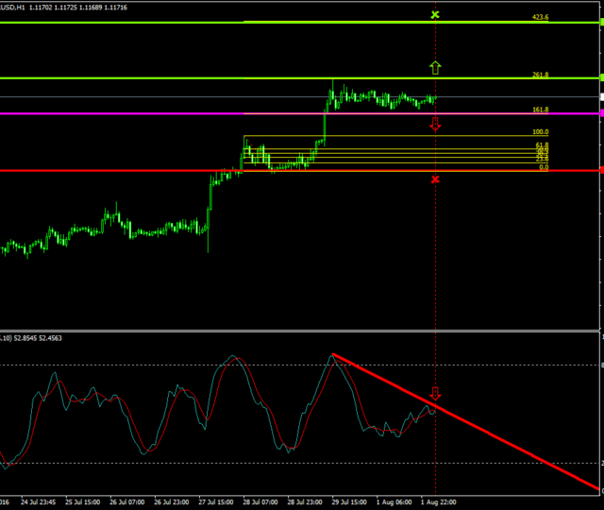Click the green up arrow marker

pyautogui.click(x=435, y=67)
